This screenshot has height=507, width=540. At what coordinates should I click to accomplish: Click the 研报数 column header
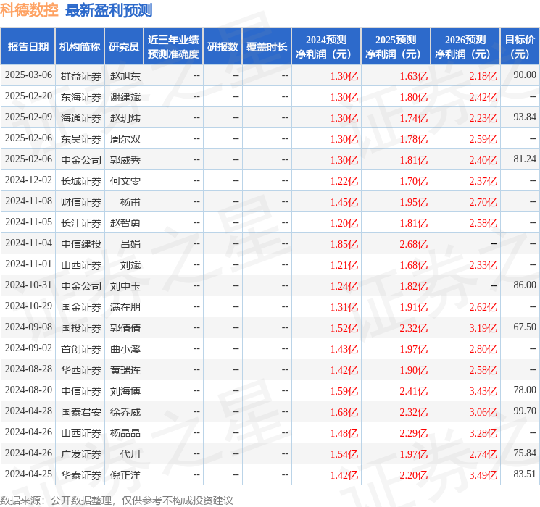[x=222, y=47]
